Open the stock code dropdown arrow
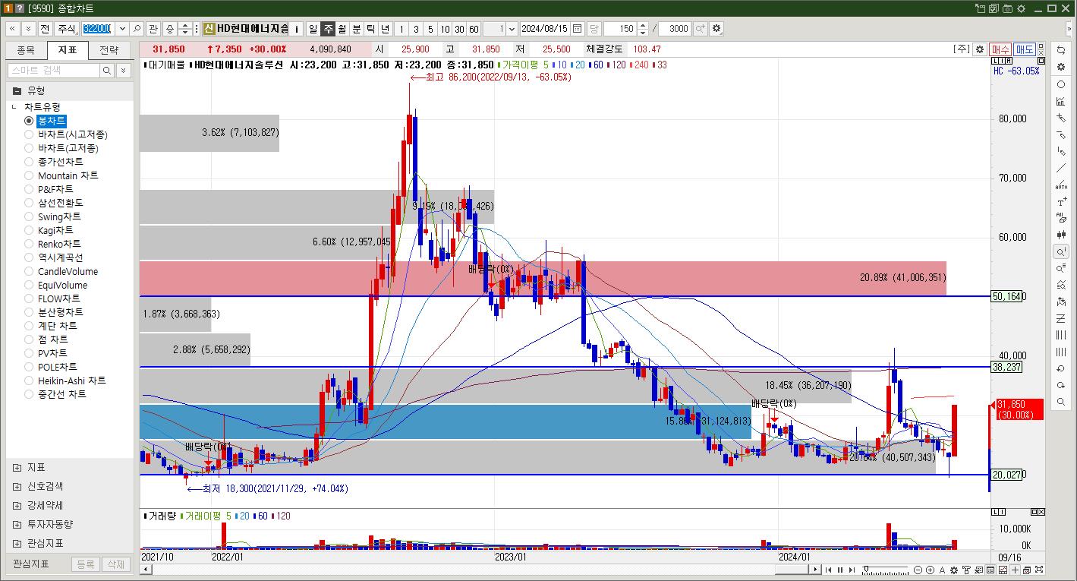Screen dimensions: 1077x581 click(122, 29)
